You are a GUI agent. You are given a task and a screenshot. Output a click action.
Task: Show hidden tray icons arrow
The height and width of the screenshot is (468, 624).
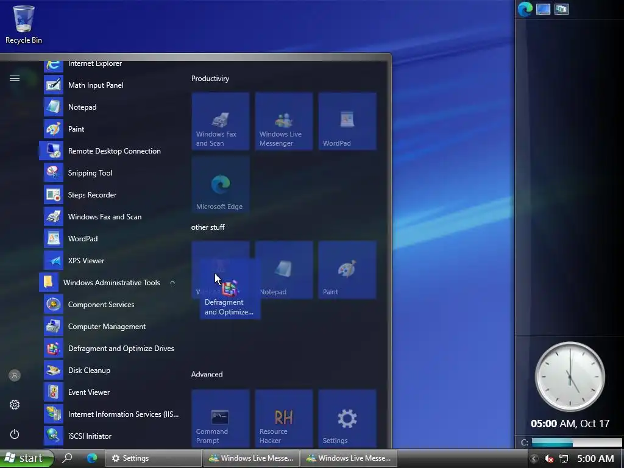[x=534, y=459]
